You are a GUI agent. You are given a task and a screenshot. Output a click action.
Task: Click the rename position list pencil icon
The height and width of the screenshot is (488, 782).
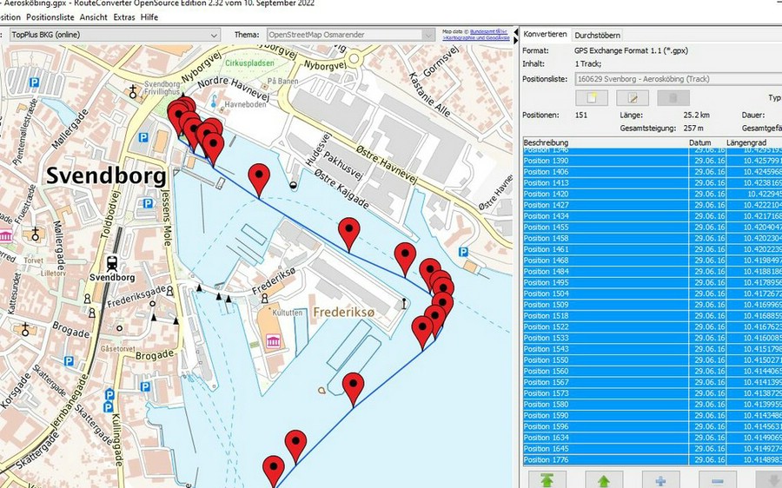pyautogui.click(x=632, y=97)
